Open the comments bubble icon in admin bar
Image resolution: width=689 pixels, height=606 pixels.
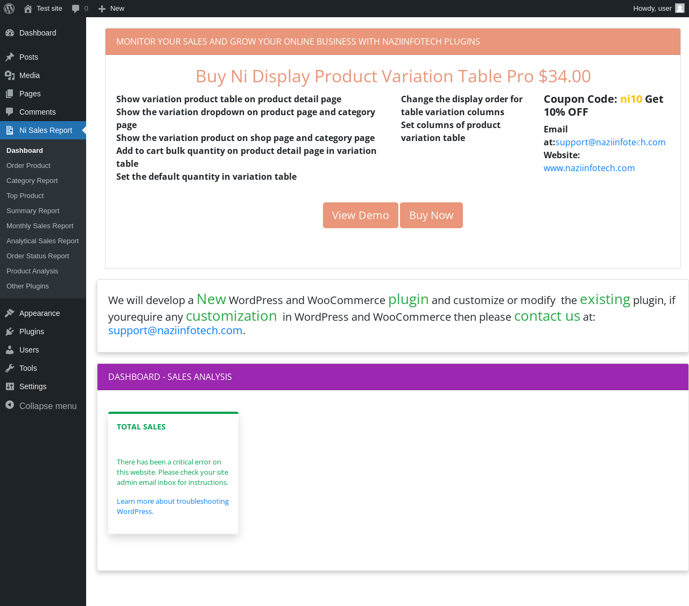tap(75, 9)
